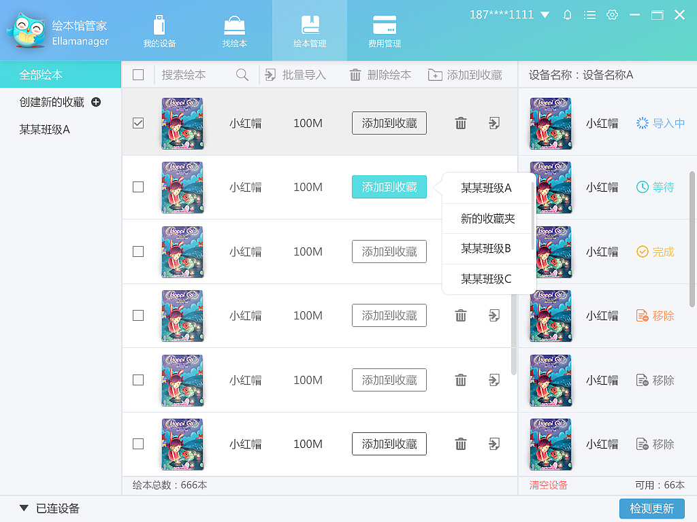Image resolution: width=697 pixels, height=522 pixels.
Task: Click the notification bell icon
Action: pos(567,14)
